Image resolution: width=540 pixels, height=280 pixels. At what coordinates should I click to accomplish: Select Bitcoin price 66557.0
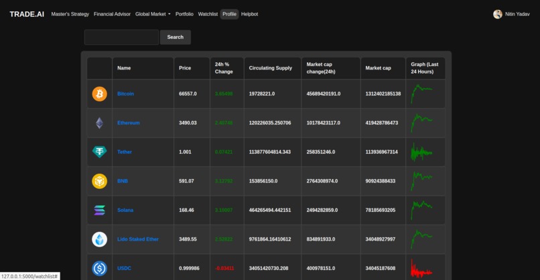click(188, 94)
